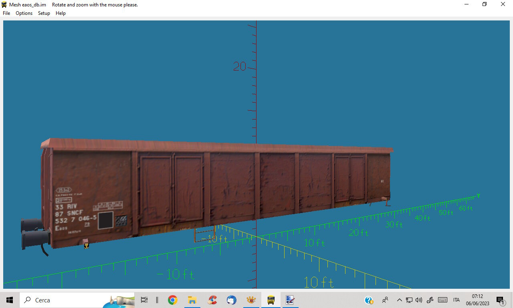Open the taskbar app right of the train icon
This screenshot has height=308, width=513.
click(290, 300)
